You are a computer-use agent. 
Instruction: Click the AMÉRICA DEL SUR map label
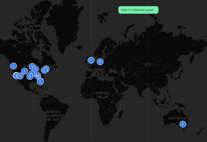pyautogui.click(x=52, y=116)
